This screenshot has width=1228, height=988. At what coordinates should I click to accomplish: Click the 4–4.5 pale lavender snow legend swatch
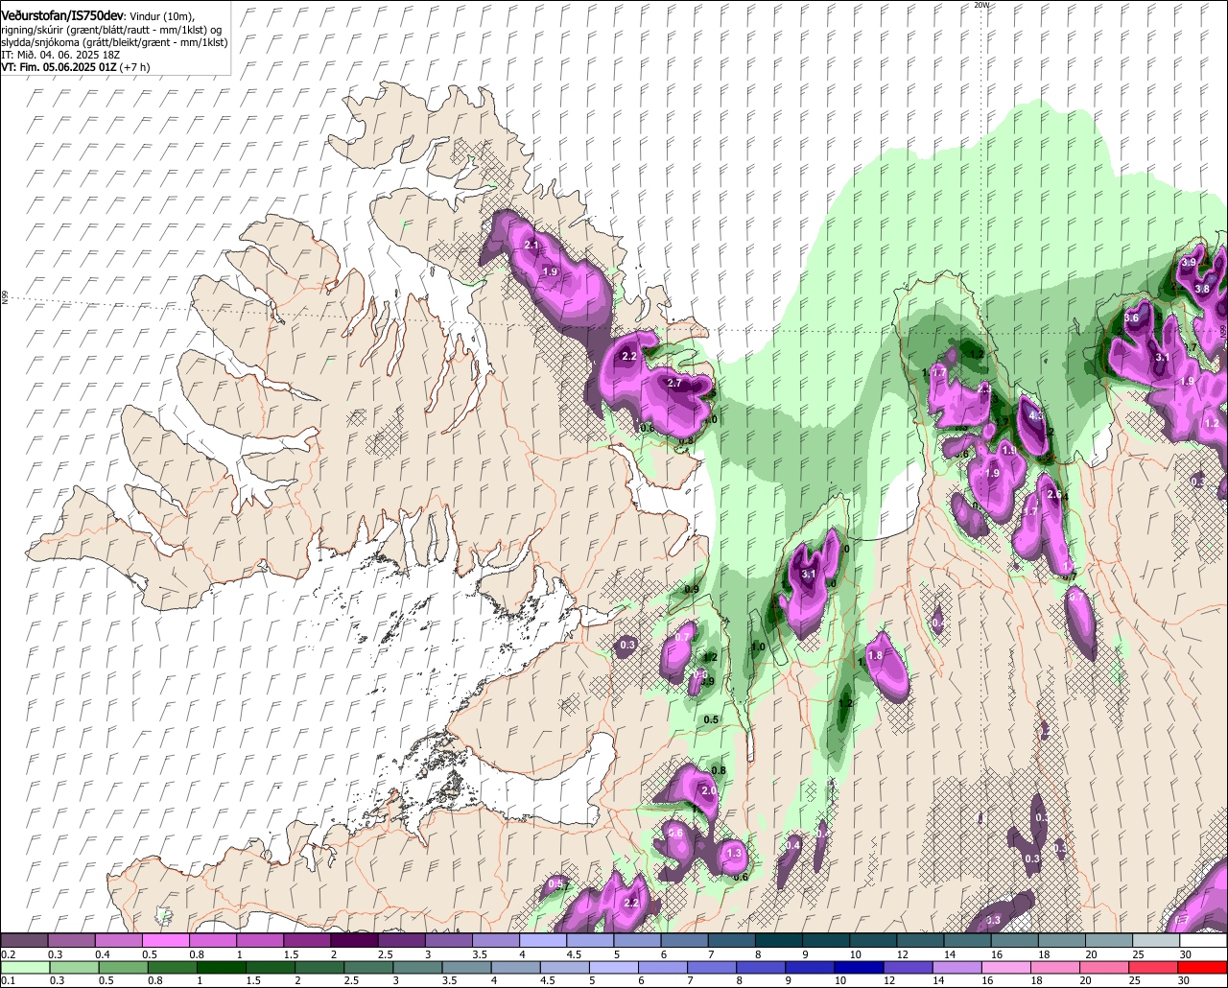pyautogui.click(x=543, y=941)
